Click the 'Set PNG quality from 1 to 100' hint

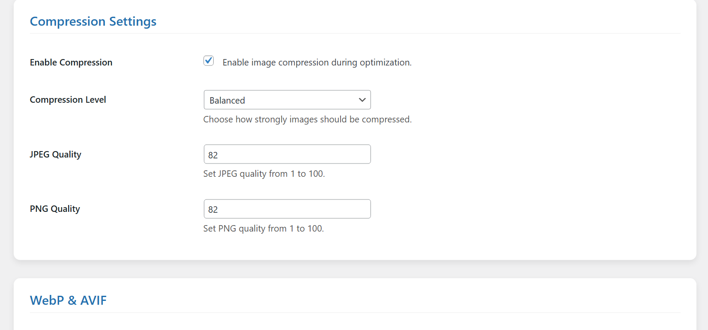click(x=263, y=229)
